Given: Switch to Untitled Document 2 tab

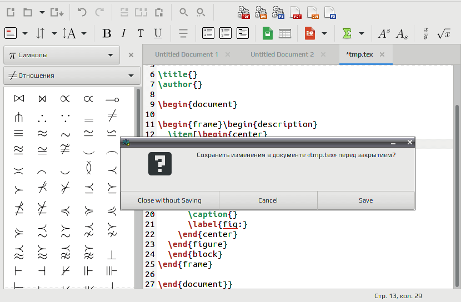Looking at the screenshot, I should click(x=282, y=54).
